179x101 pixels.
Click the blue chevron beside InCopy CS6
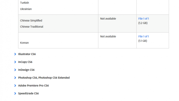15,62
